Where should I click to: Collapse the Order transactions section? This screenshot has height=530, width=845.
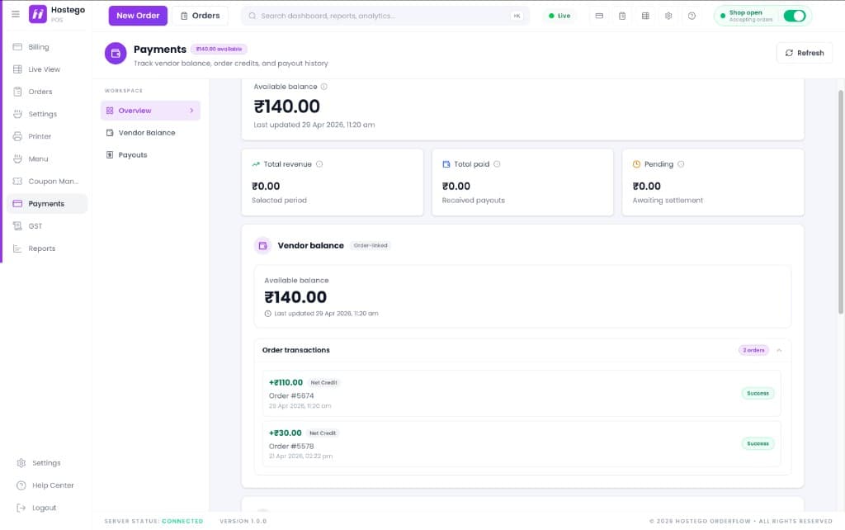[x=779, y=351]
